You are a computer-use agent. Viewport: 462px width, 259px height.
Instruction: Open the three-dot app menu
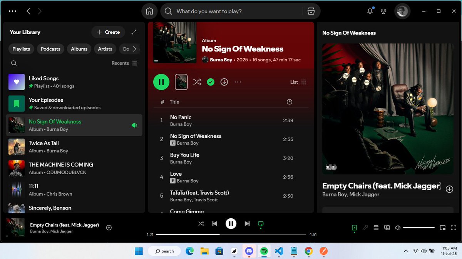[x=13, y=11]
